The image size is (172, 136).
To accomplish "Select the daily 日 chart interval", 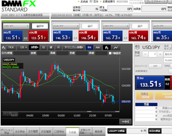I will click(x=44, y=47).
